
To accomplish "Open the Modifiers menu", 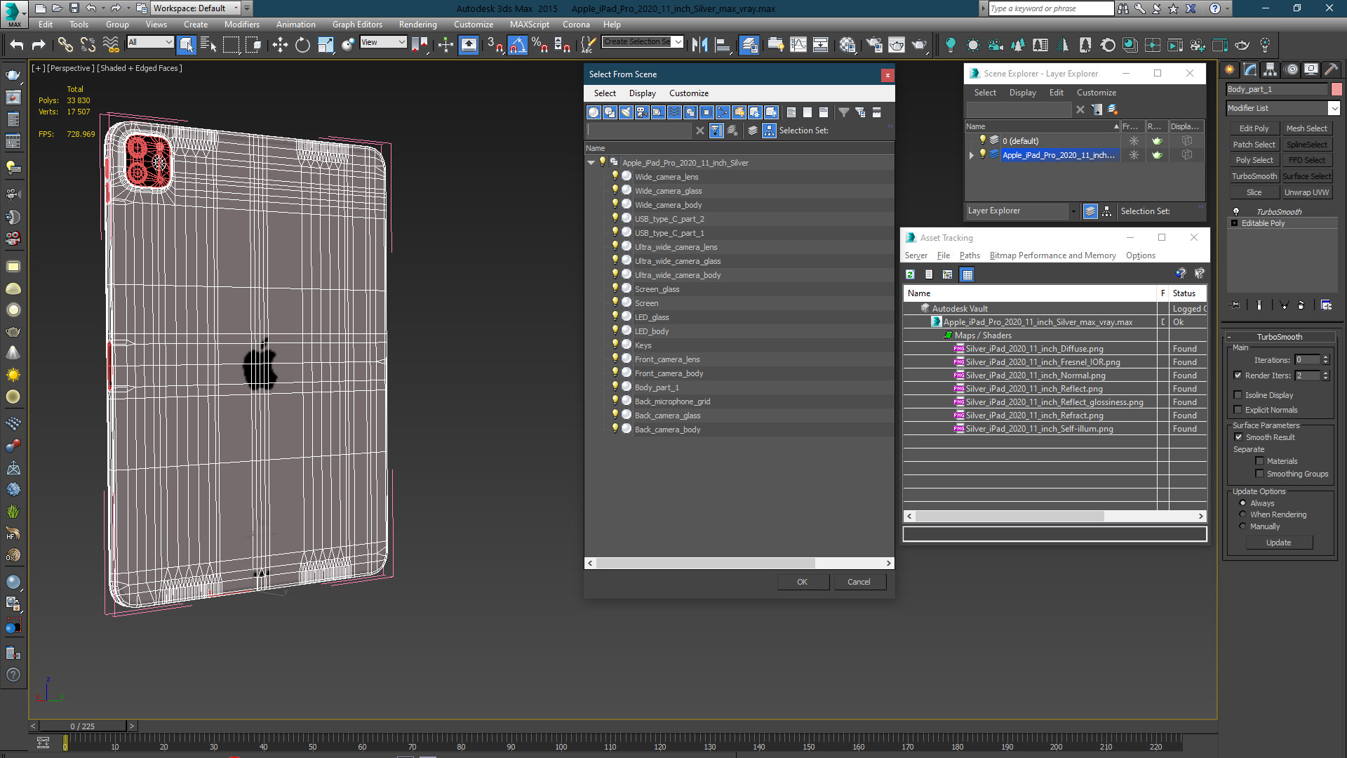I will (241, 25).
